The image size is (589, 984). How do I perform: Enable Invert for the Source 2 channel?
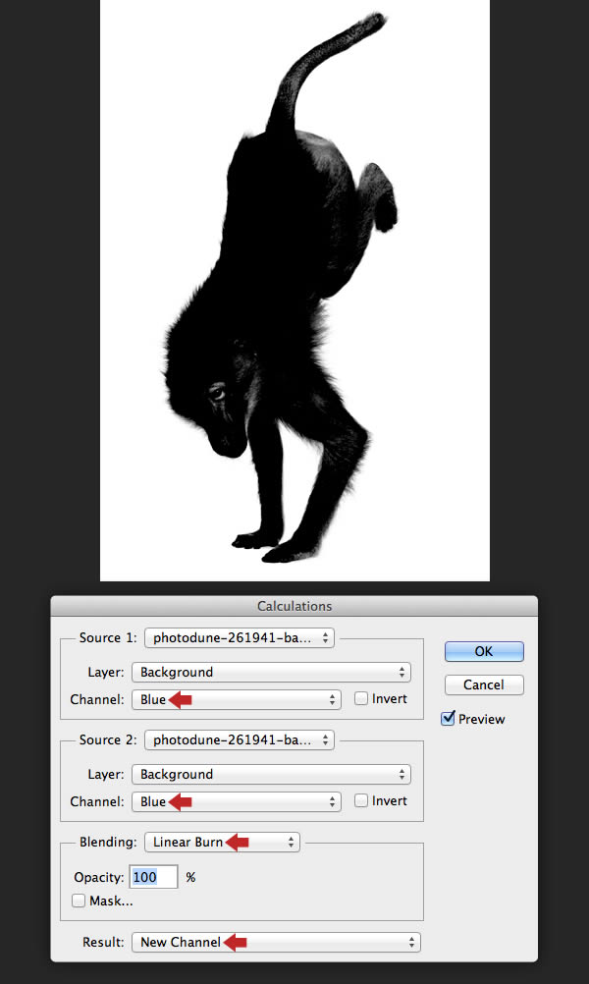point(360,800)
